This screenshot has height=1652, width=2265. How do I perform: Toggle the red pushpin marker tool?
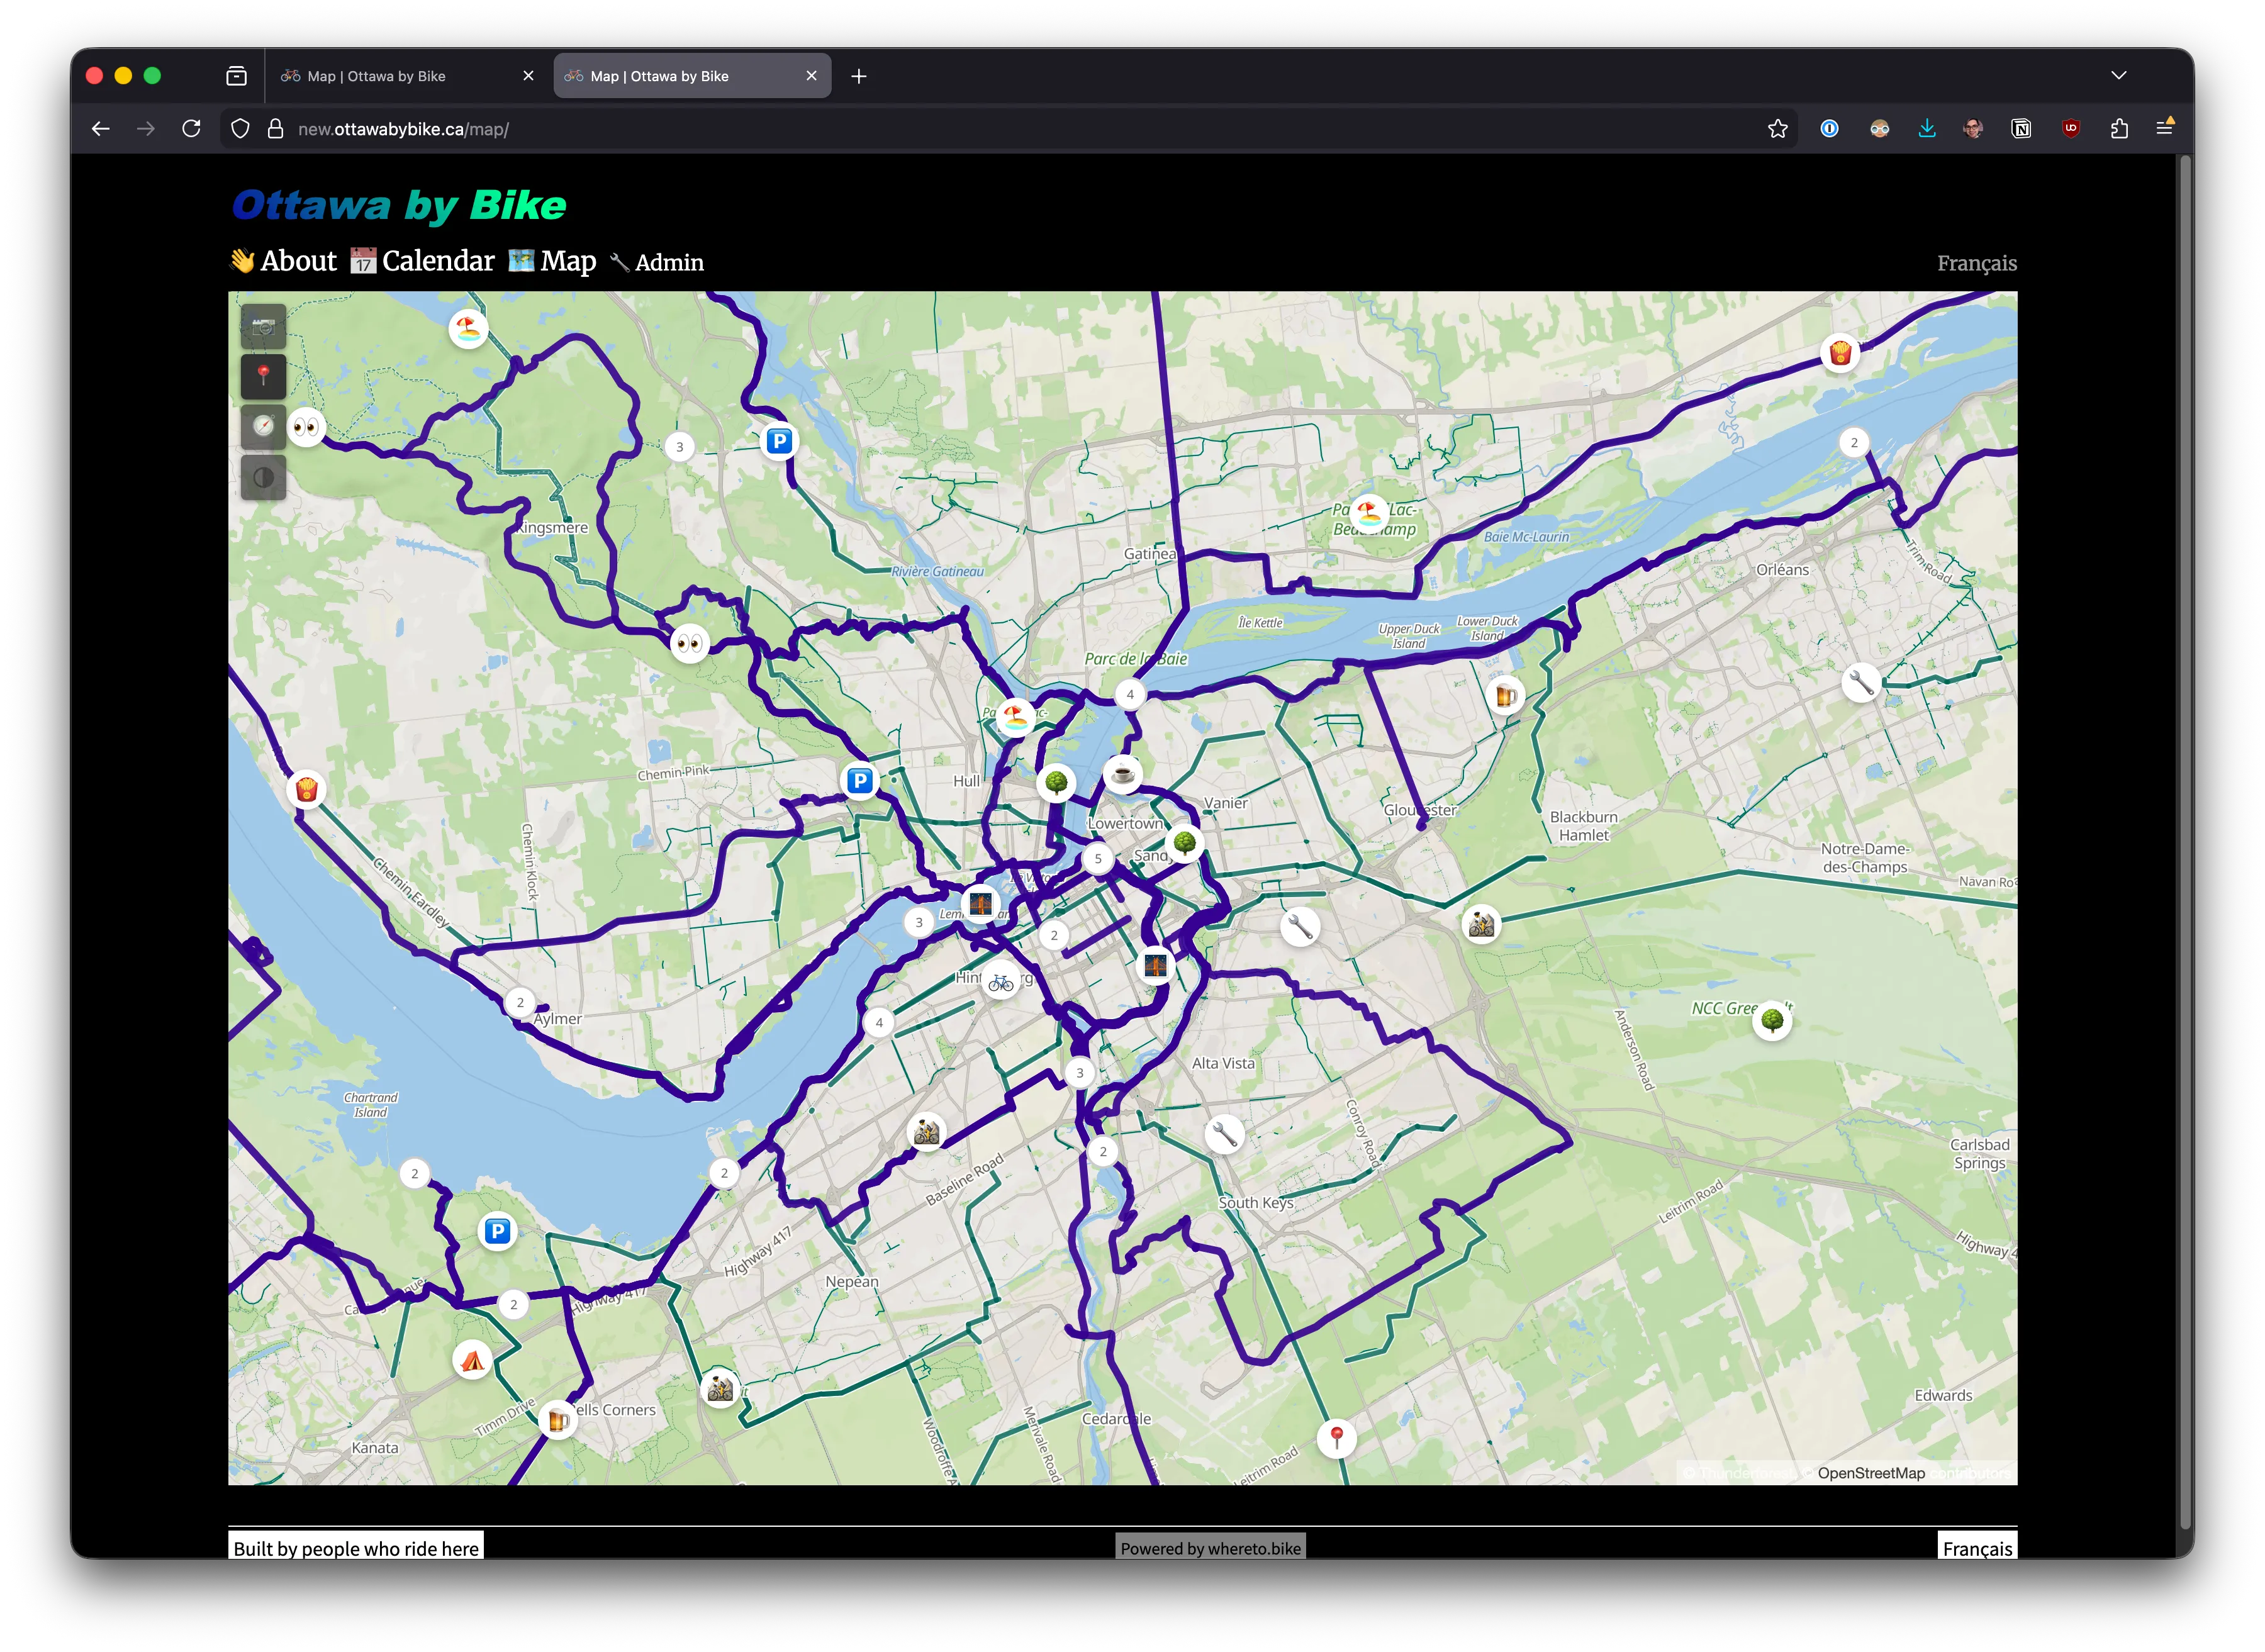tap(264, 377)
